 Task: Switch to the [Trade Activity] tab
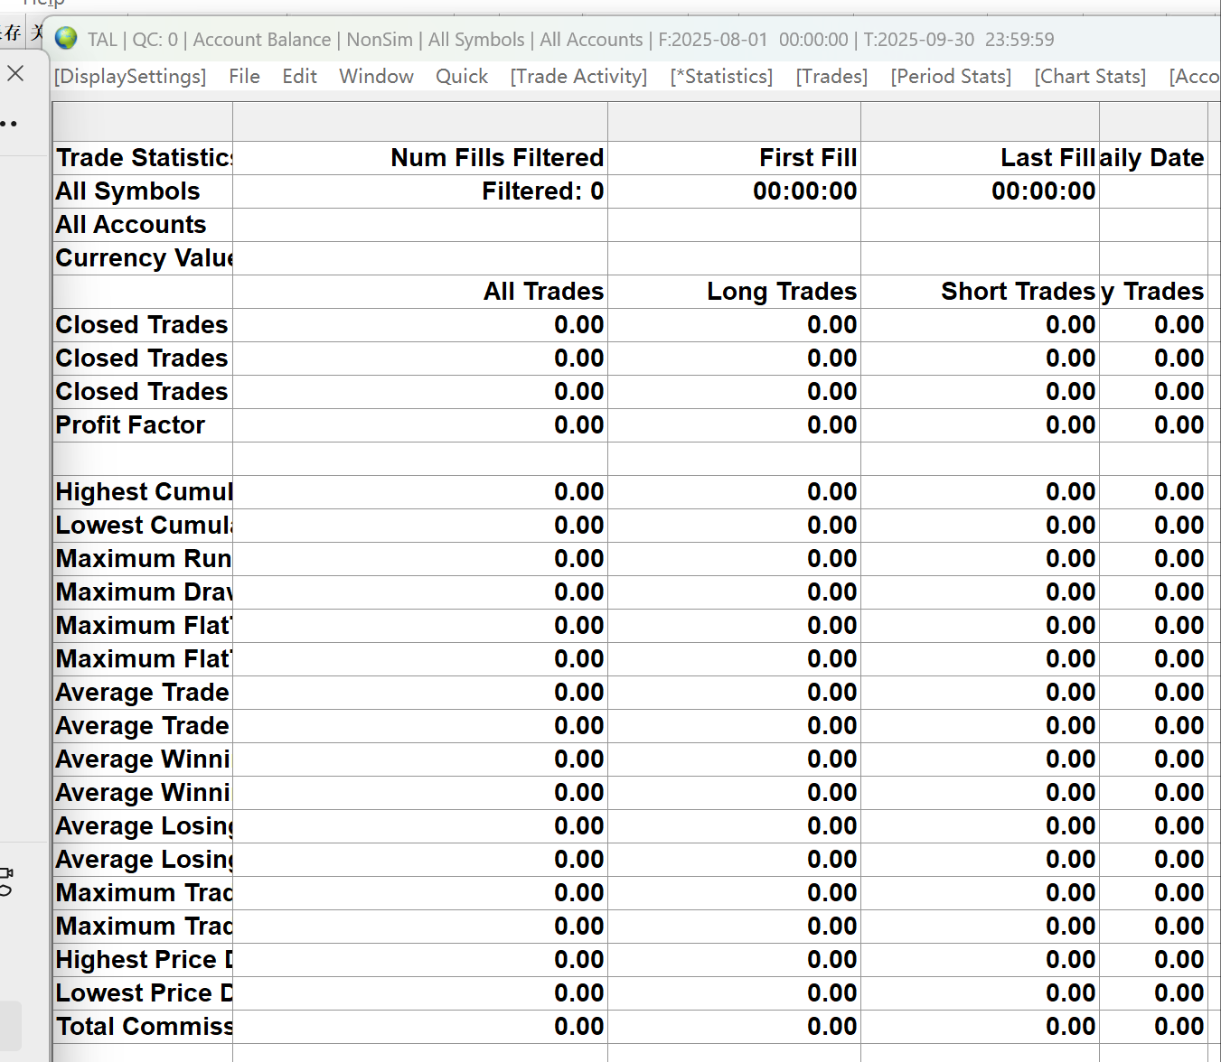click(578, 77)
